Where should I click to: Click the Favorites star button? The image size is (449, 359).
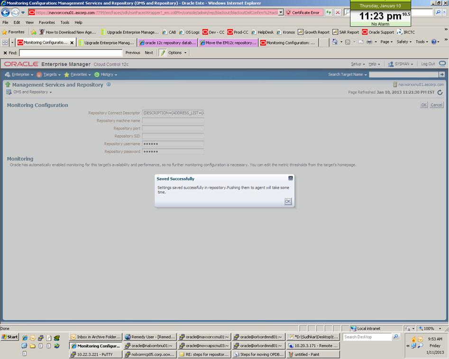pyautogui.click(x=13, y=32)
